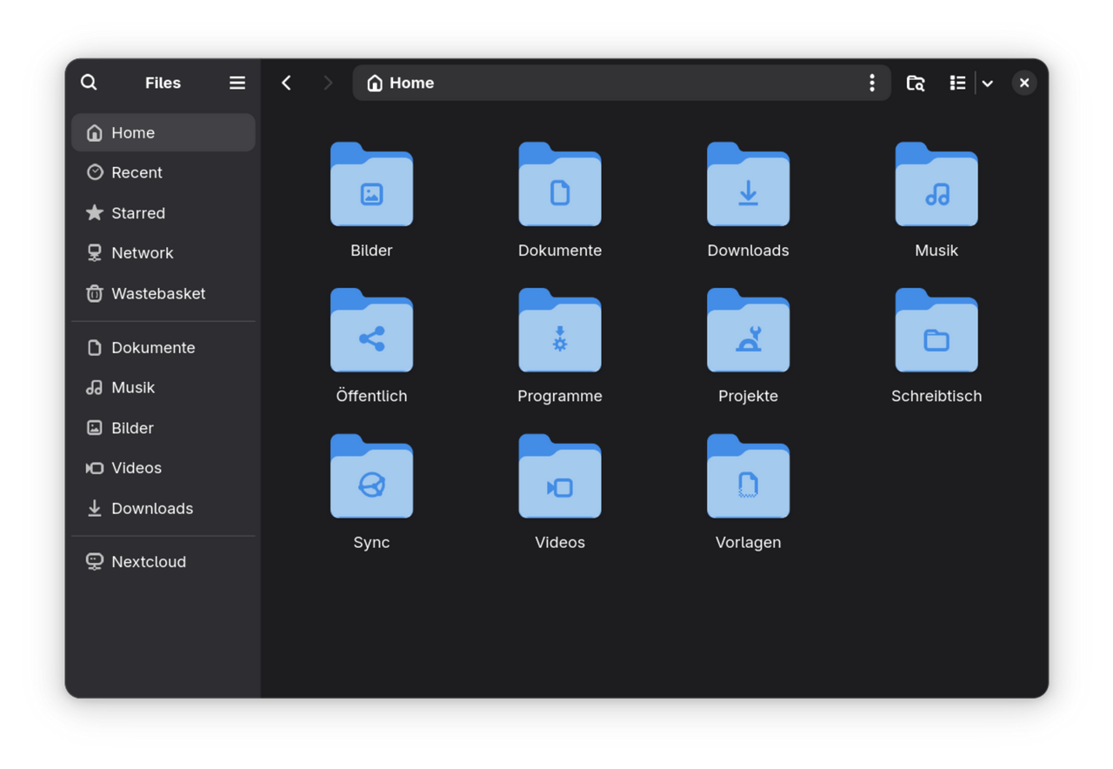This screenshot has width=1113, height=769.
Task: Expand the view options dropdown arrow
Action: click(988, 84)
